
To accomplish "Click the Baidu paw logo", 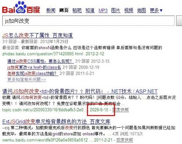I will 21,7.
